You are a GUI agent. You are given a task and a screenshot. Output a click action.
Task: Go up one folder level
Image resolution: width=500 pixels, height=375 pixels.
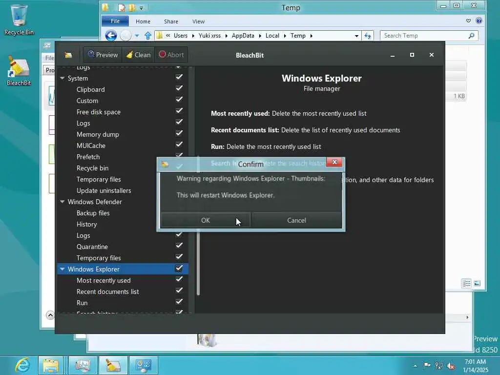coord(147,35)
